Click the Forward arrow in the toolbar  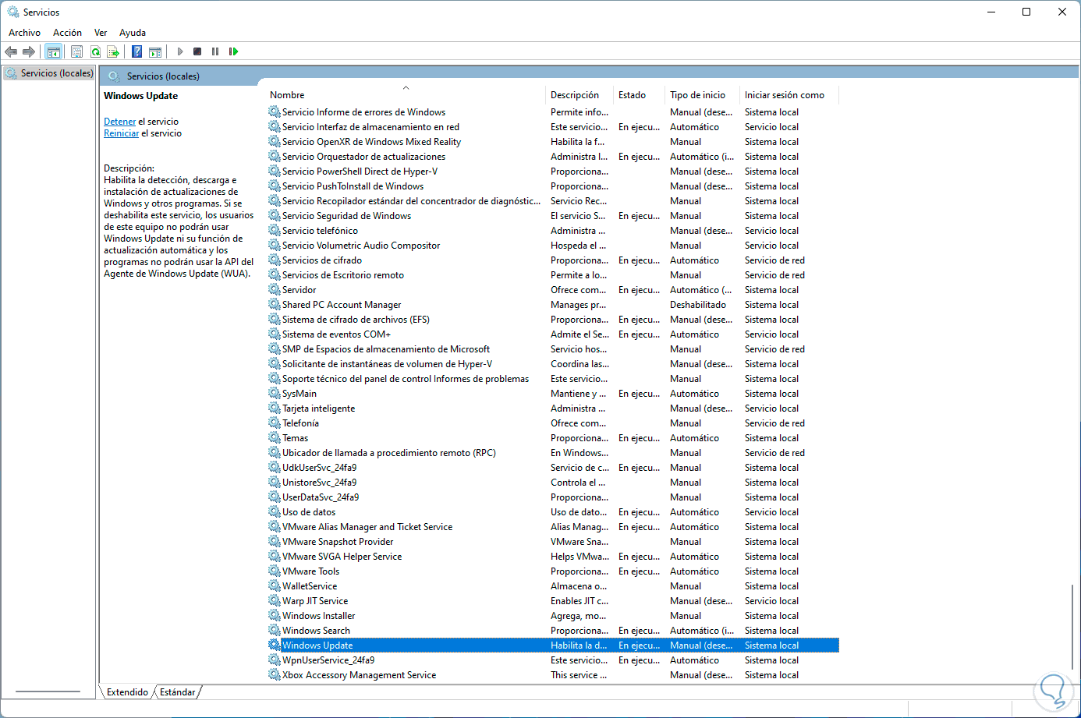pos(29,51)
